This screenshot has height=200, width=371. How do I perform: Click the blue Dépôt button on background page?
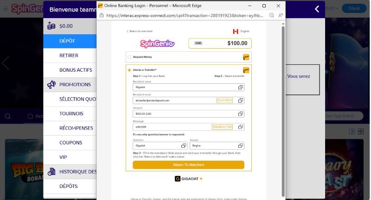354,8
